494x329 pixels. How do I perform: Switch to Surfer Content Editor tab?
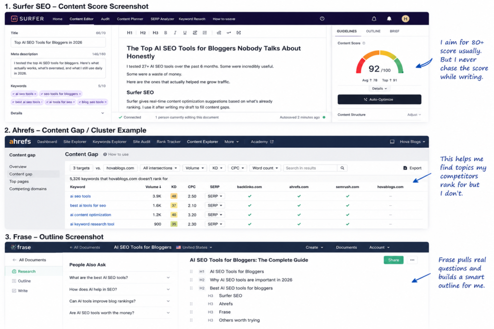tap(81, 19)
